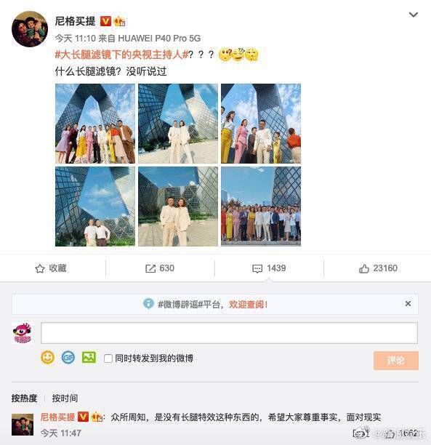Attach an image with the picture icon
The width and height of the screenshot is (431, 445).
point(89,357)
